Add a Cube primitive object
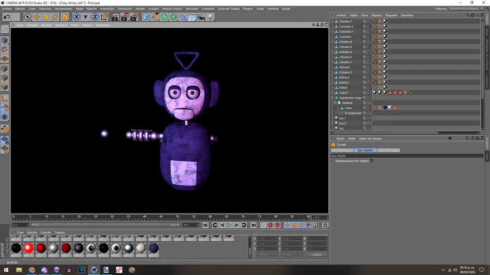490x275 pixels. point(145,17)
